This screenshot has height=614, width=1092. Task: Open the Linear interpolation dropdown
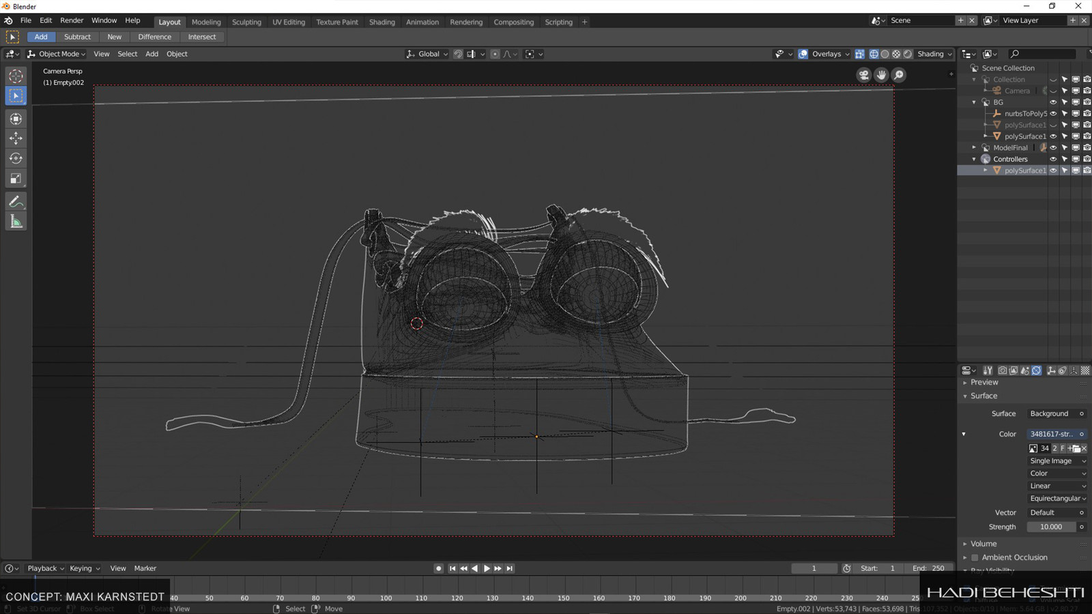point(1057,486)
